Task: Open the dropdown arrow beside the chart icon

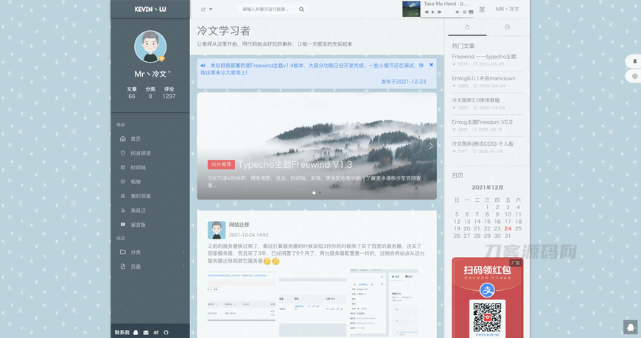Action: tap(211, 10)
